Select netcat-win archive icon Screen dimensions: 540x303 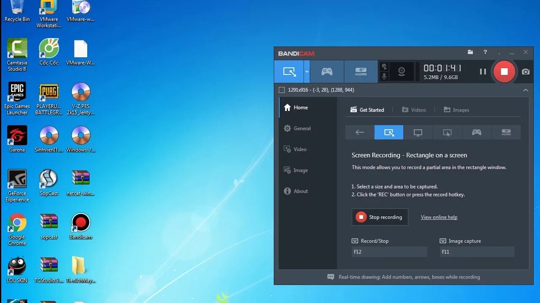tap(81, 183)
